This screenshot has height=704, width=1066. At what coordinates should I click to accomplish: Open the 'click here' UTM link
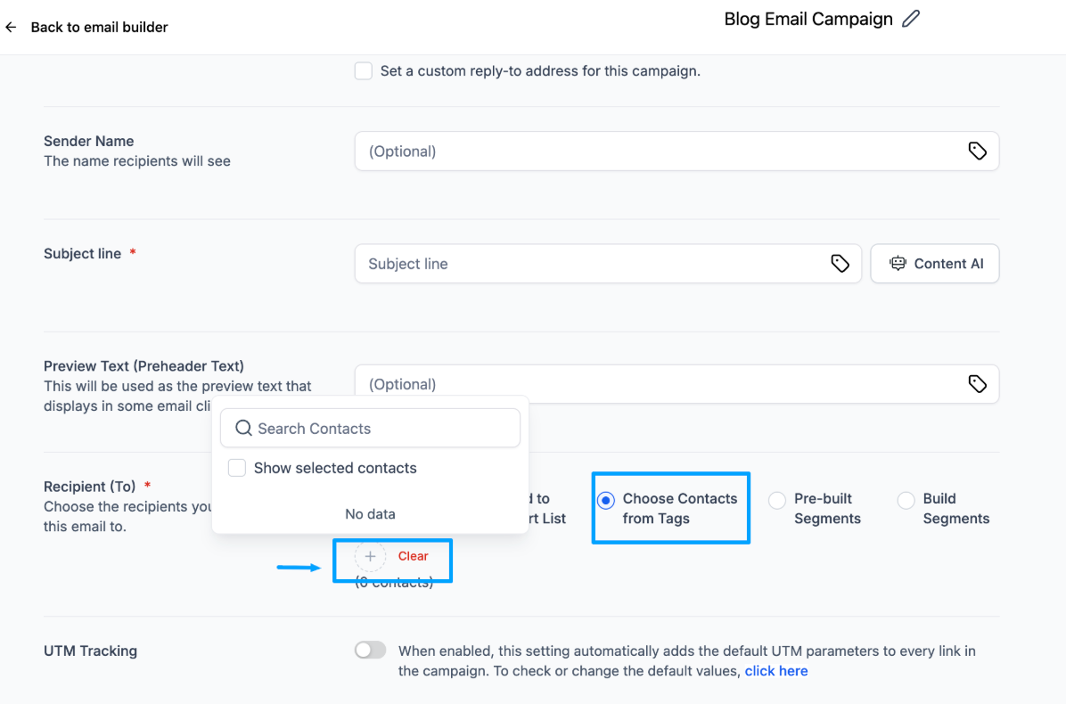(776, 671)
